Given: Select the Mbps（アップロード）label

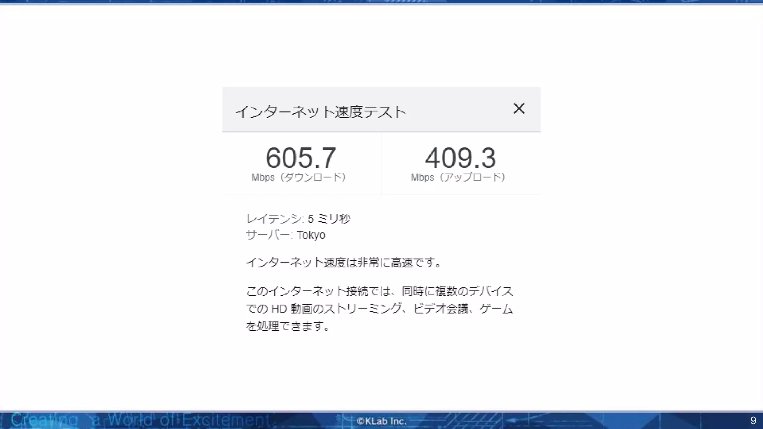Looking at the screenshot, I should pos(458,177).
